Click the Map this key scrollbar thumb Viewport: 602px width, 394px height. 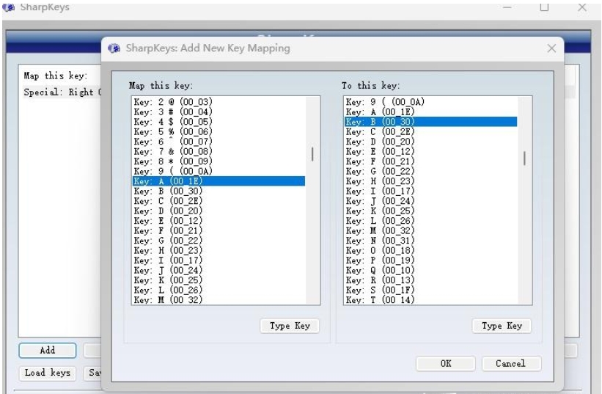pyautogui.click(x=312, y=154)
